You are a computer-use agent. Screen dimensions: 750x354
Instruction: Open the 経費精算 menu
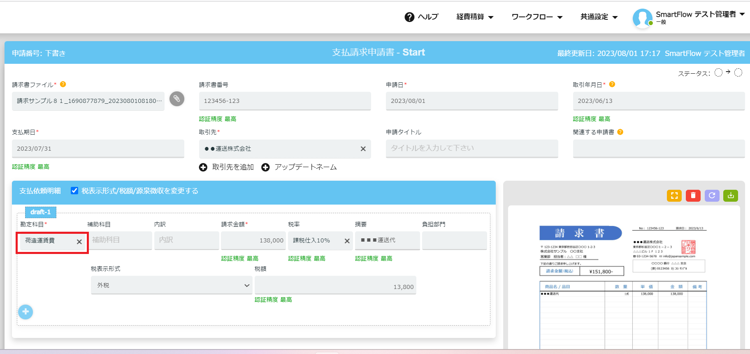point(475,17)
